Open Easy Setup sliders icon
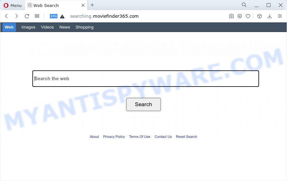Screen dimensions: 287x181 point(280,16)
